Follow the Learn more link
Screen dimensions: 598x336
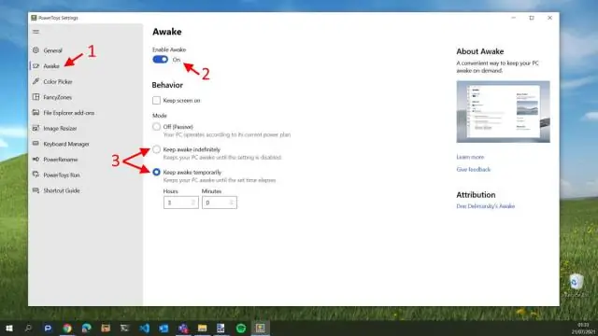470,157
